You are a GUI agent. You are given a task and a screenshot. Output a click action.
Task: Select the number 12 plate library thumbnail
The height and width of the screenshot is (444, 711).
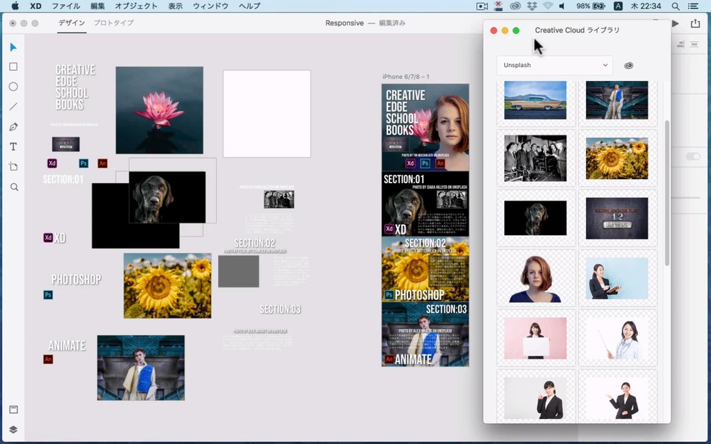click(617, 218)
